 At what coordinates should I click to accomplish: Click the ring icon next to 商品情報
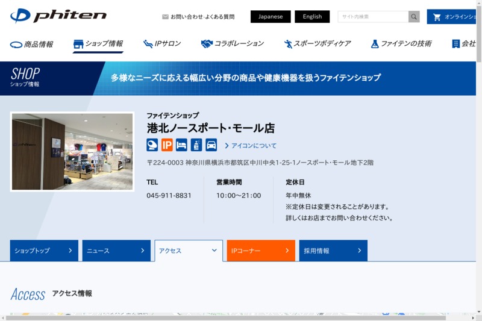pos(16,45)
